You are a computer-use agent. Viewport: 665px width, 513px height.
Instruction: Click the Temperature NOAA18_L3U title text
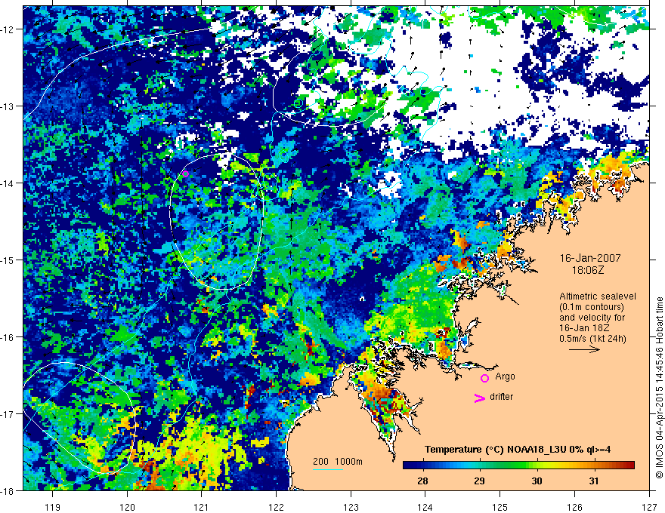tap(518, 450)
